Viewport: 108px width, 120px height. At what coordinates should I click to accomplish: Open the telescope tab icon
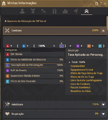44,11
